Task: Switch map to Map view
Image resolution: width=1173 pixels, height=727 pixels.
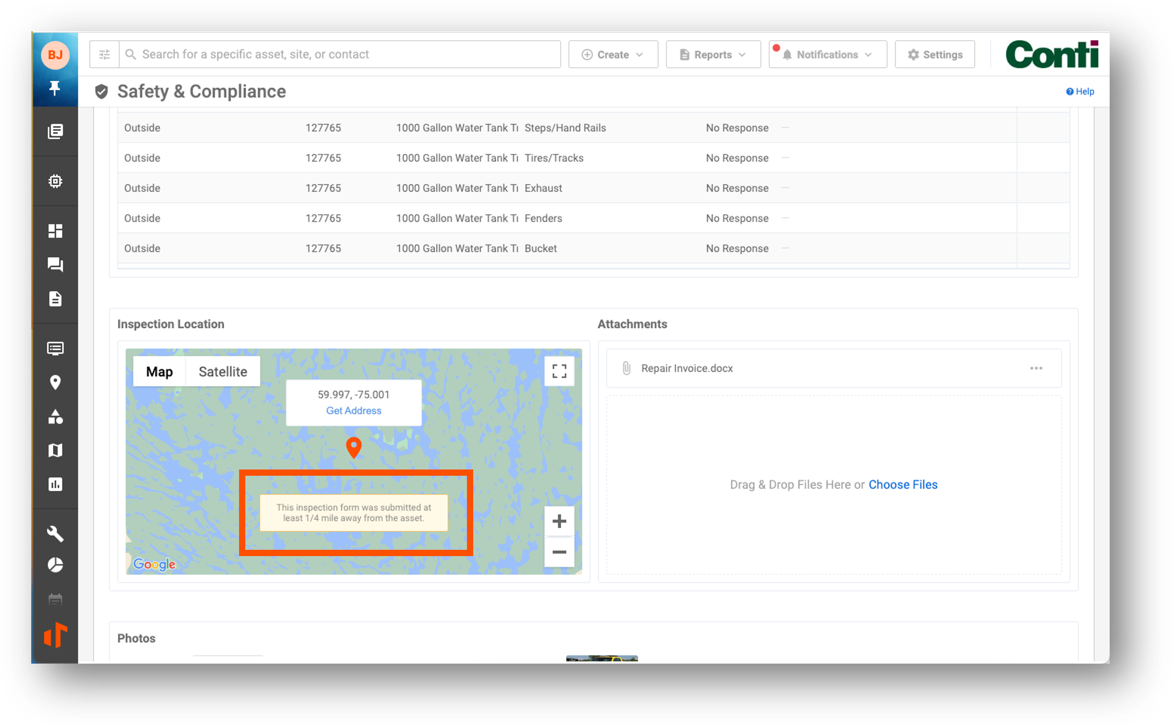Action: 160,372
